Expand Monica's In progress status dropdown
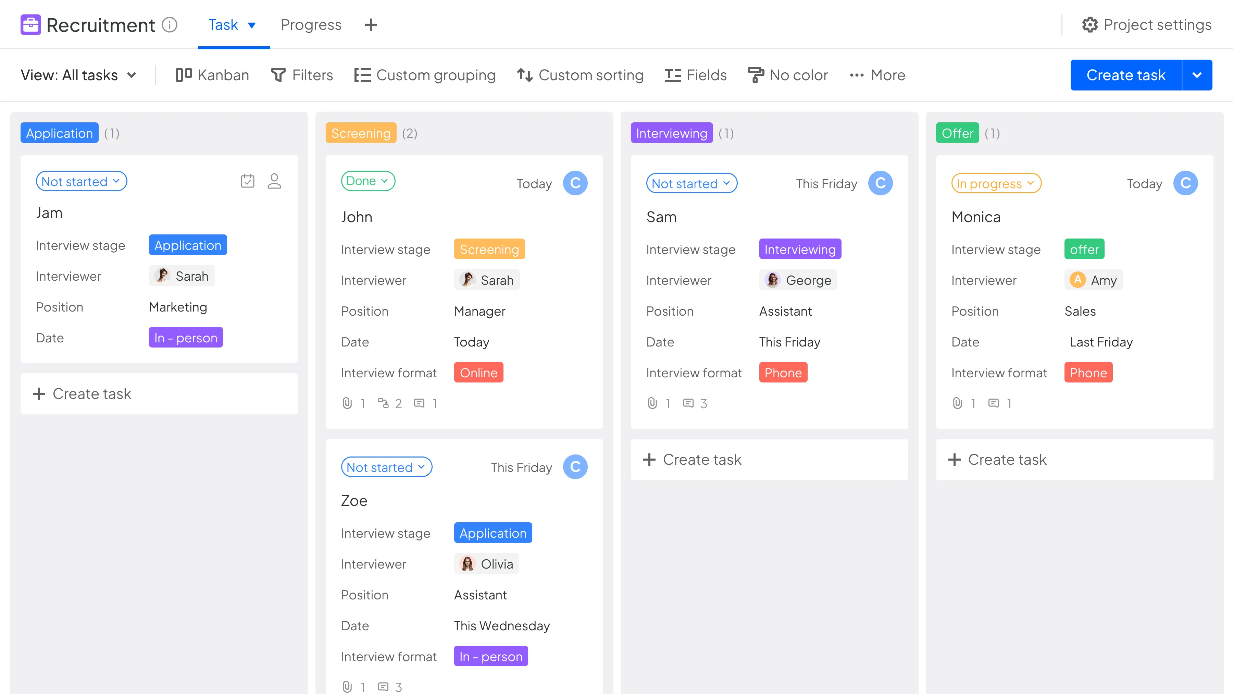This screenshot has width=1233, height=694. point(996,183)
